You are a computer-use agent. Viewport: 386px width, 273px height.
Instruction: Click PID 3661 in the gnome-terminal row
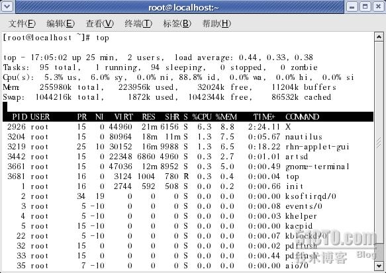[x=17, y=167]
